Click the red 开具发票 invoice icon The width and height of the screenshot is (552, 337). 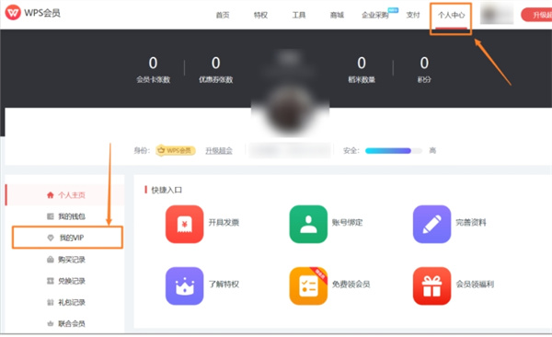[x=185, y=224]
